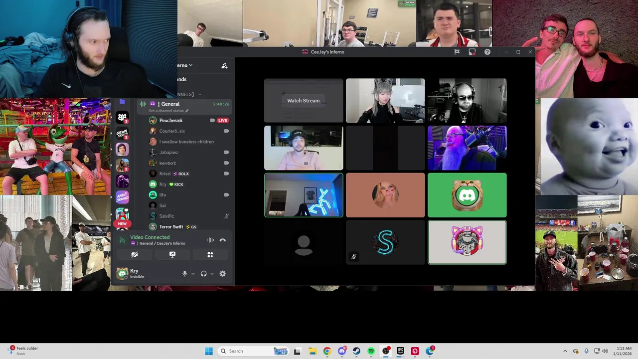This screenshot has height=359, width=638.
Task: Open Discord from the taskbar
Action: (342, 351)
